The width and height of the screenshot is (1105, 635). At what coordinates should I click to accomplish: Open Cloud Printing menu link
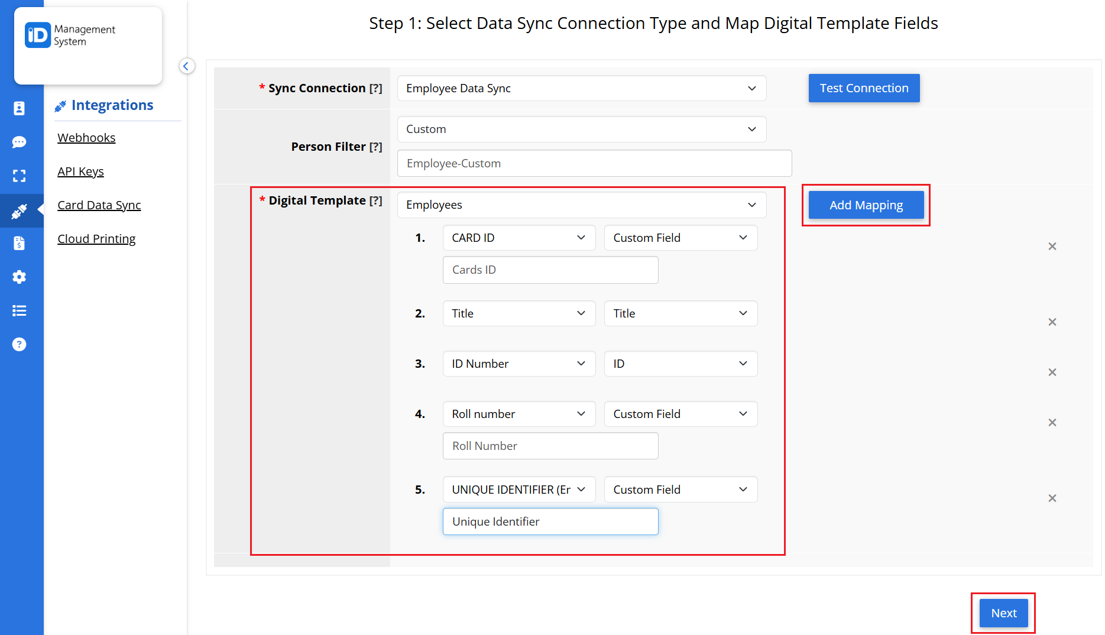(96, 239)
